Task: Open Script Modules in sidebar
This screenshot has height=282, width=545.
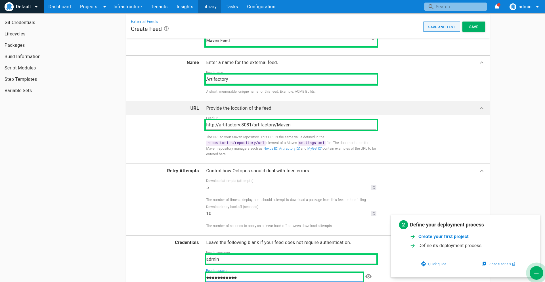Action: click(x=20, y=68)
